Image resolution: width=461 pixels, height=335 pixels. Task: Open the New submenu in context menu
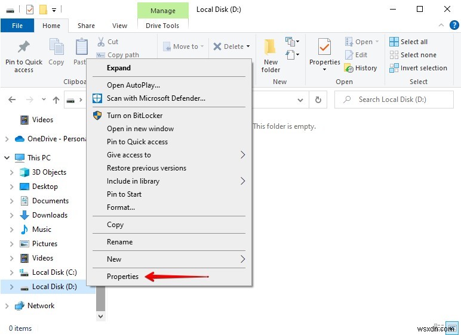[170, 259]
